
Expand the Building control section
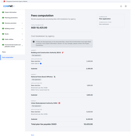pyautogui.click(x=22, y=29)
